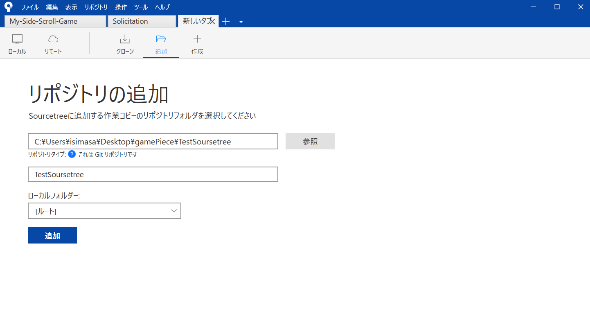Switch to the Solicitation tab
This screenshot has height=318, width=590.
tap(141, 21)
